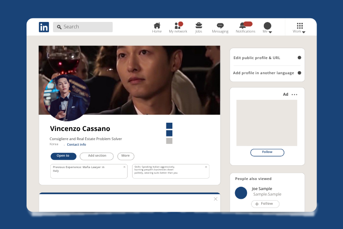Click the Ad label
Image resolution: width=343 pixels, height=229 pixels.
285,94
